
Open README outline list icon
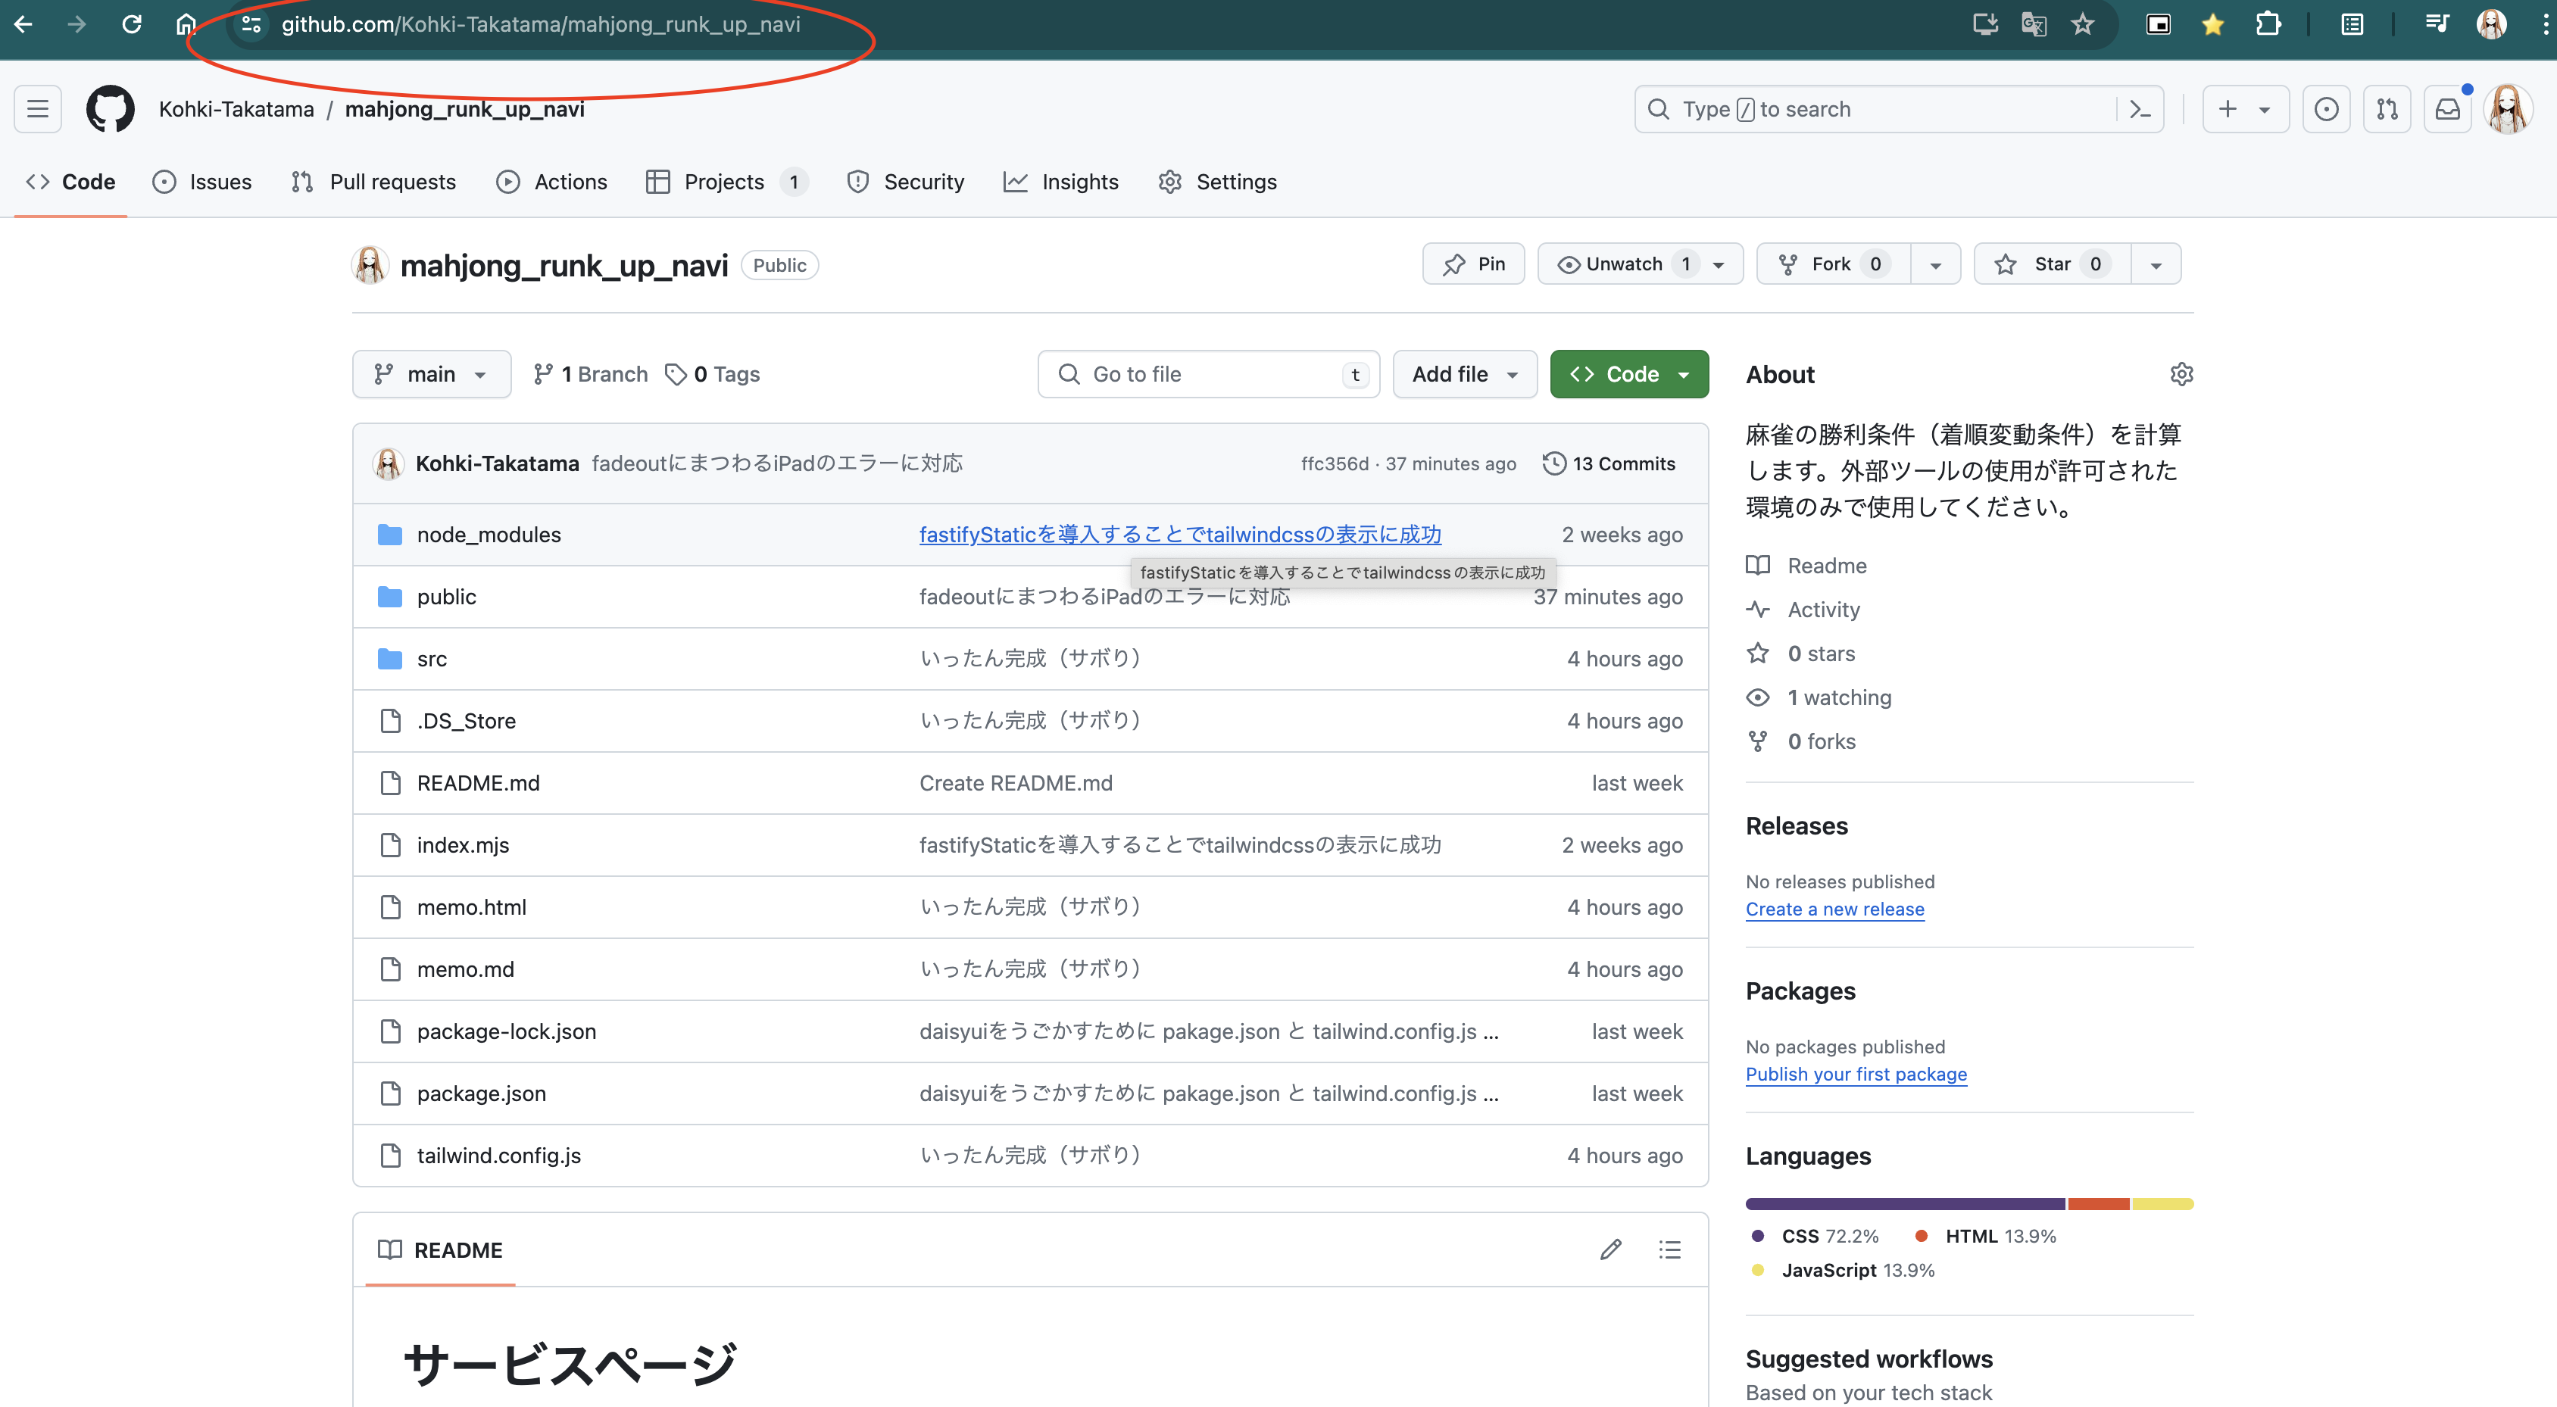[1669, 1249]
